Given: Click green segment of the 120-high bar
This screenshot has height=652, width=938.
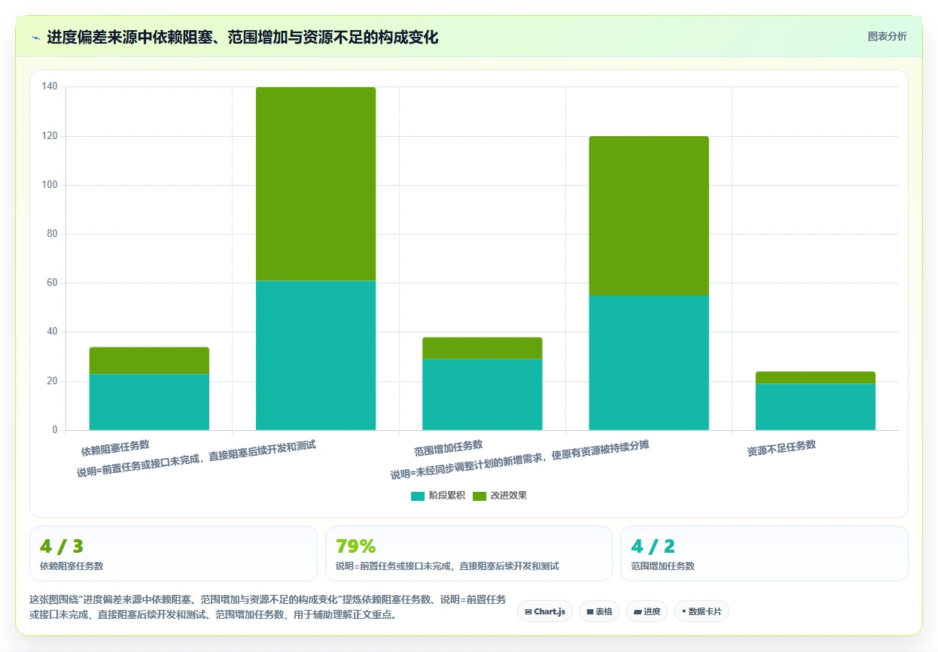Looking at the screenshot, I should pyautogui.click(x=649, y=216).
